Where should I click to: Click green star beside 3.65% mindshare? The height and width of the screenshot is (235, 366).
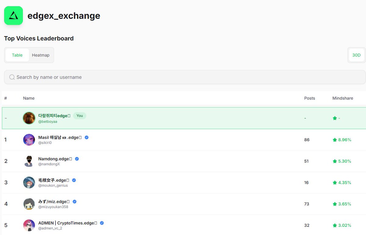click(x=335, y=204)
